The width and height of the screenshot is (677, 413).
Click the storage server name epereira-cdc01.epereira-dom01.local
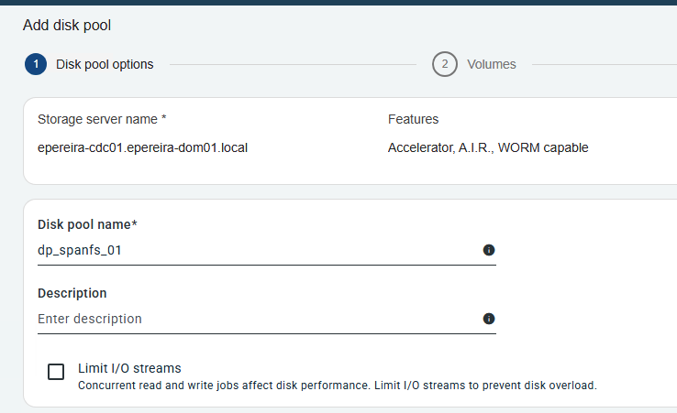coord(142,147)
